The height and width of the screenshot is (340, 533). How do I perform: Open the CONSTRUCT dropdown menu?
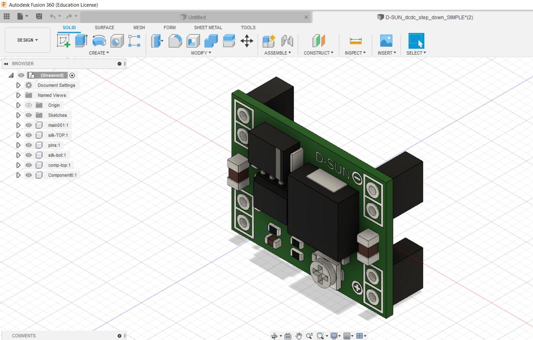point(318,53)
